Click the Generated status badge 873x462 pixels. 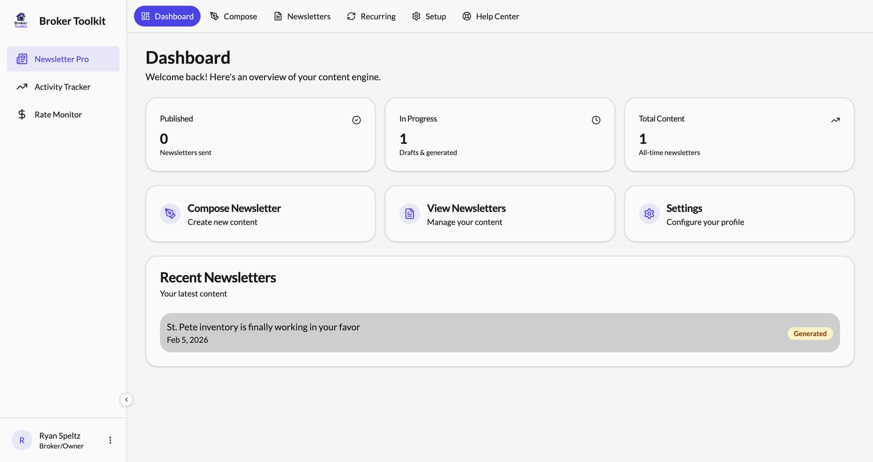tap(810, 333)
